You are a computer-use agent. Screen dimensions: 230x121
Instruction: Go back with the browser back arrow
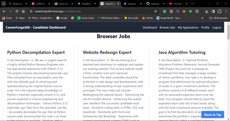pos(4,11)
